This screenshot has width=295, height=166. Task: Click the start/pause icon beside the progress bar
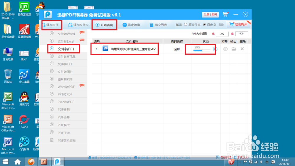(x=215, y=49)
